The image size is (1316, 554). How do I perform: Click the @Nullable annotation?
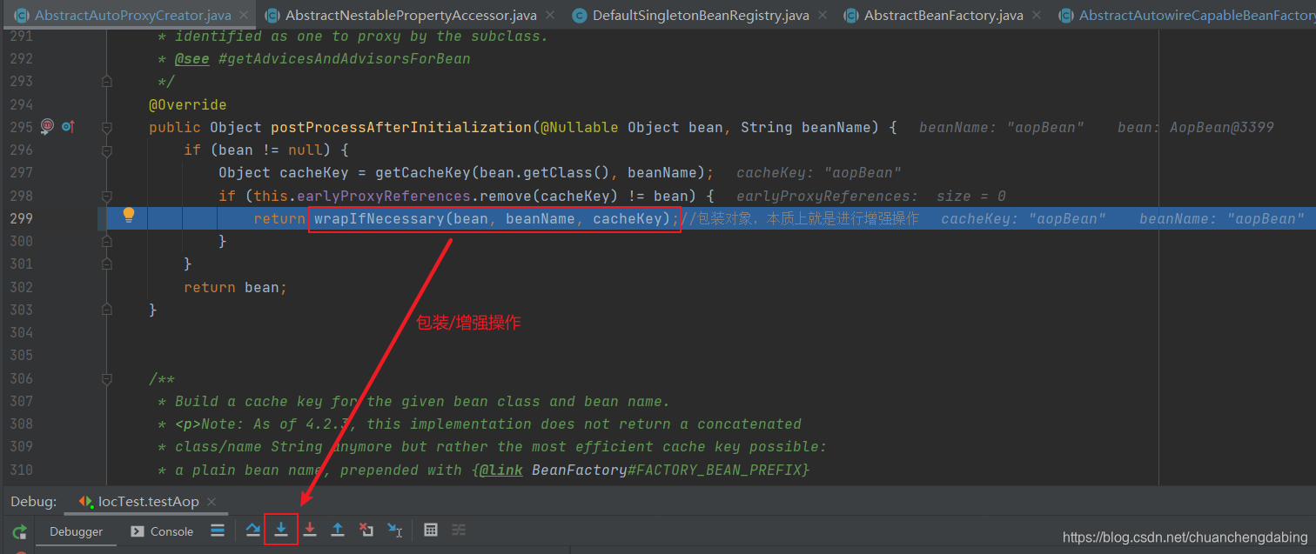[580, 127]
